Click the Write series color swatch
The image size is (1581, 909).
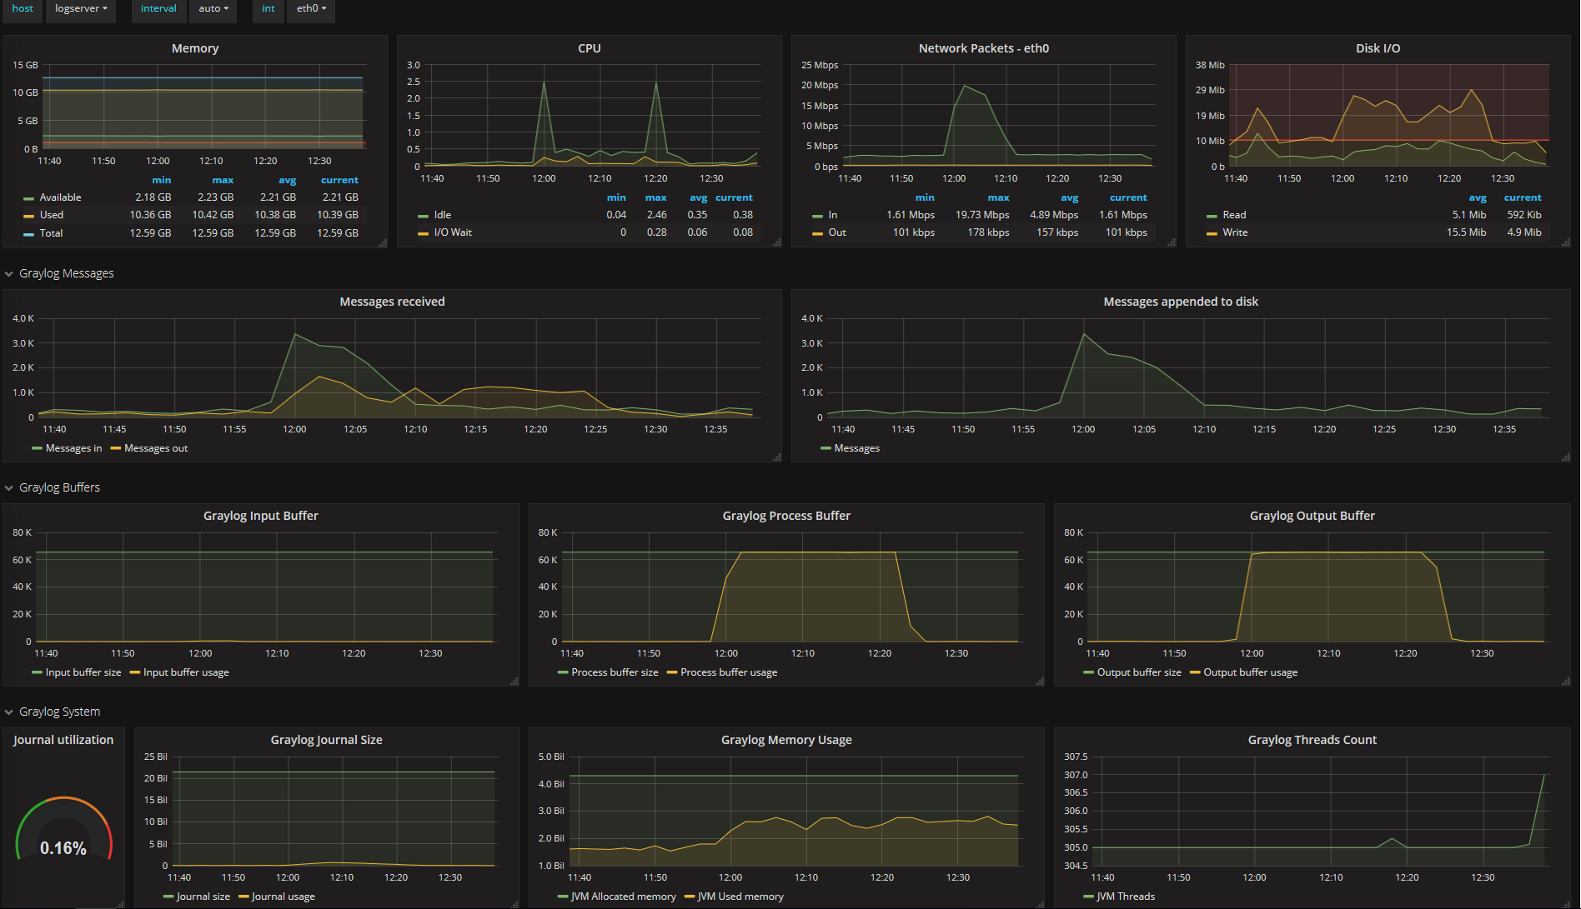click(x=1212, y=233)
